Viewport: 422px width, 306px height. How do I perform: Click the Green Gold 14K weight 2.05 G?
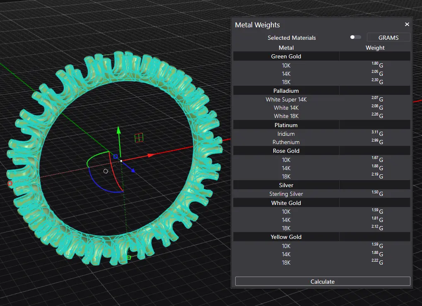pos(377,73)
